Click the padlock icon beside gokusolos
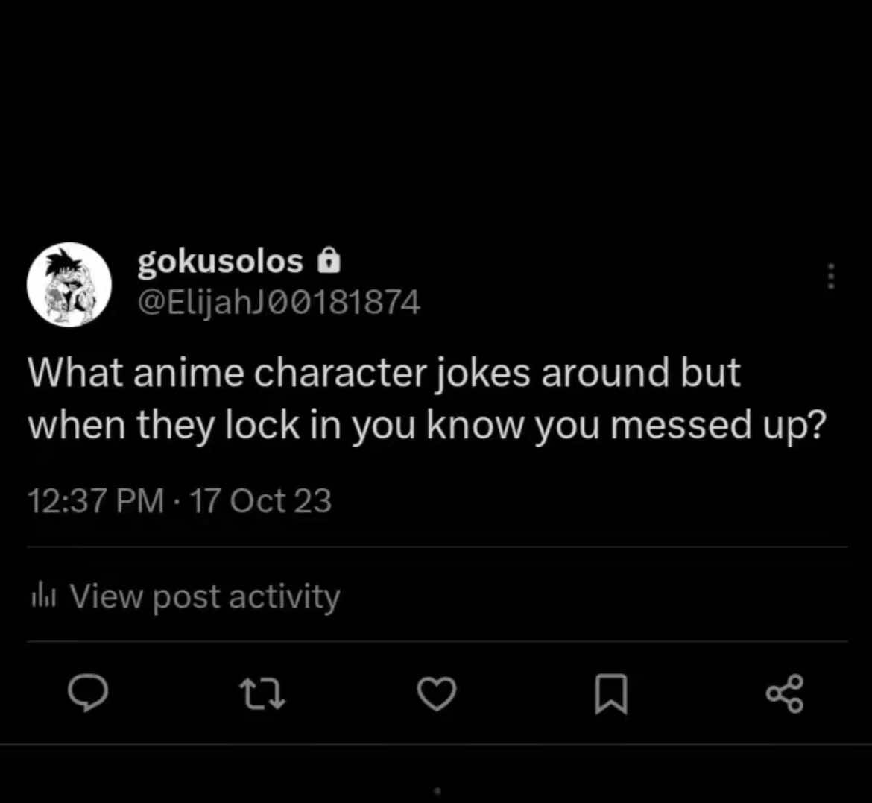Screen dimensions: 872x803 [329, 262]
